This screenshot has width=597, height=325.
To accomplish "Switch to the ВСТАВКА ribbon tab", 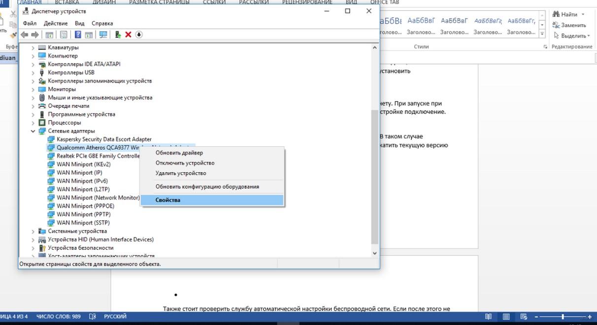I will coord(67,2).
